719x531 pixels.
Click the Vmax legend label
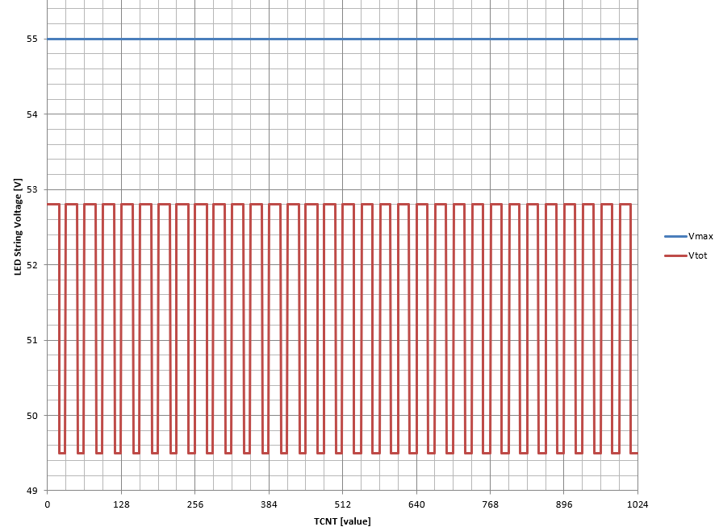pos(700,237)
